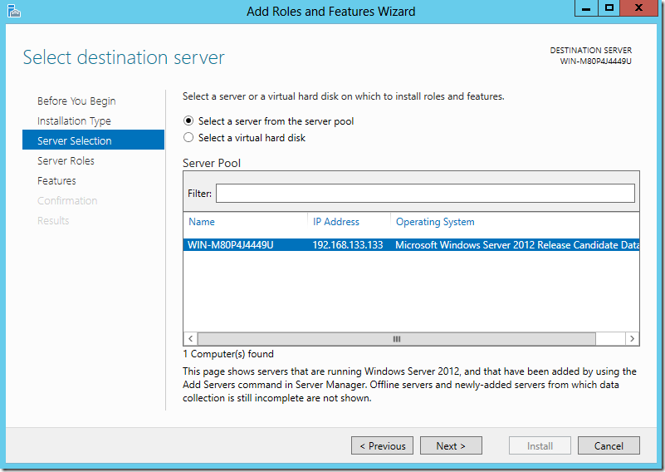Maximize the wizard window

(x=609, y=8)
